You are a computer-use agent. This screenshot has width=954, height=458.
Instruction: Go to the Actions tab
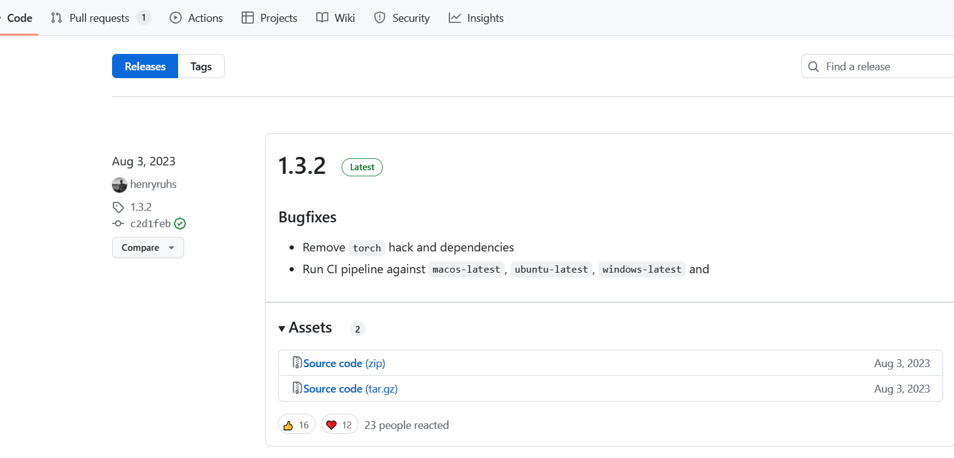click(196, 18)
